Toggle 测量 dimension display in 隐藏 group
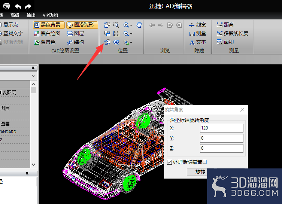The image size is (282, 204). click(197, 33)
